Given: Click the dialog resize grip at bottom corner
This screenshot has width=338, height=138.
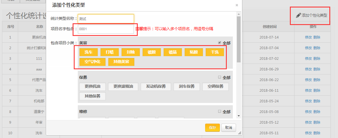Looking at the screenshot, I should [x=239, y=133].
